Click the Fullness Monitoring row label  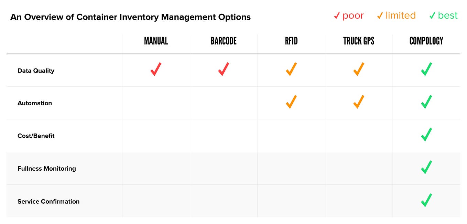coord(47,169)
